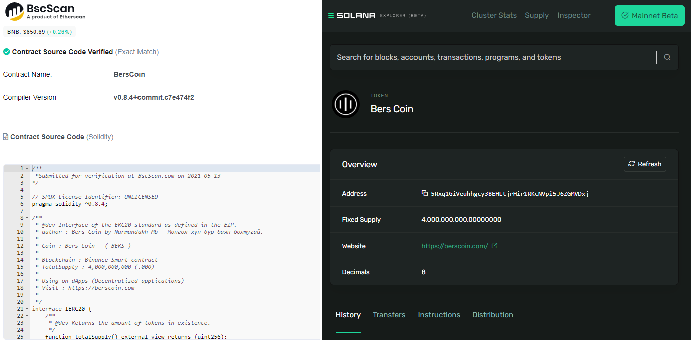Copy the token address using copy icon
Viewport: 692px width, 341px height.
pos(425,193)
